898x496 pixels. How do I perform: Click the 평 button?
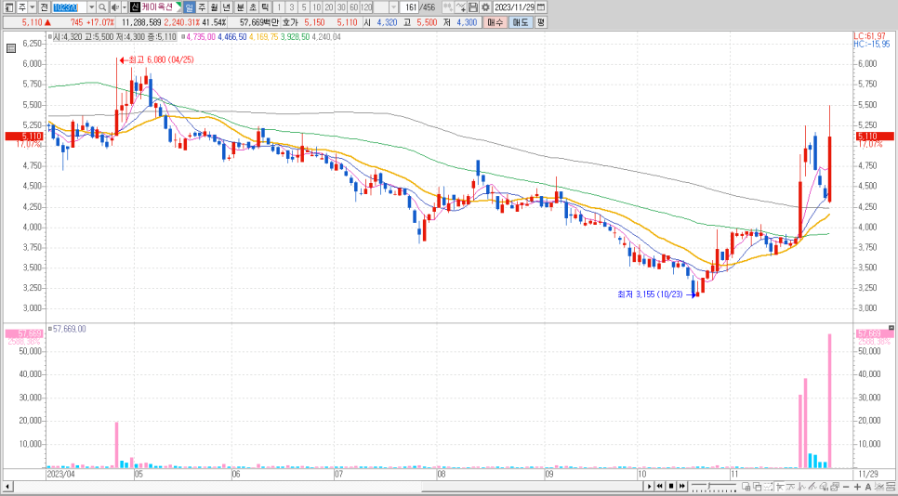tap(541, 22)
